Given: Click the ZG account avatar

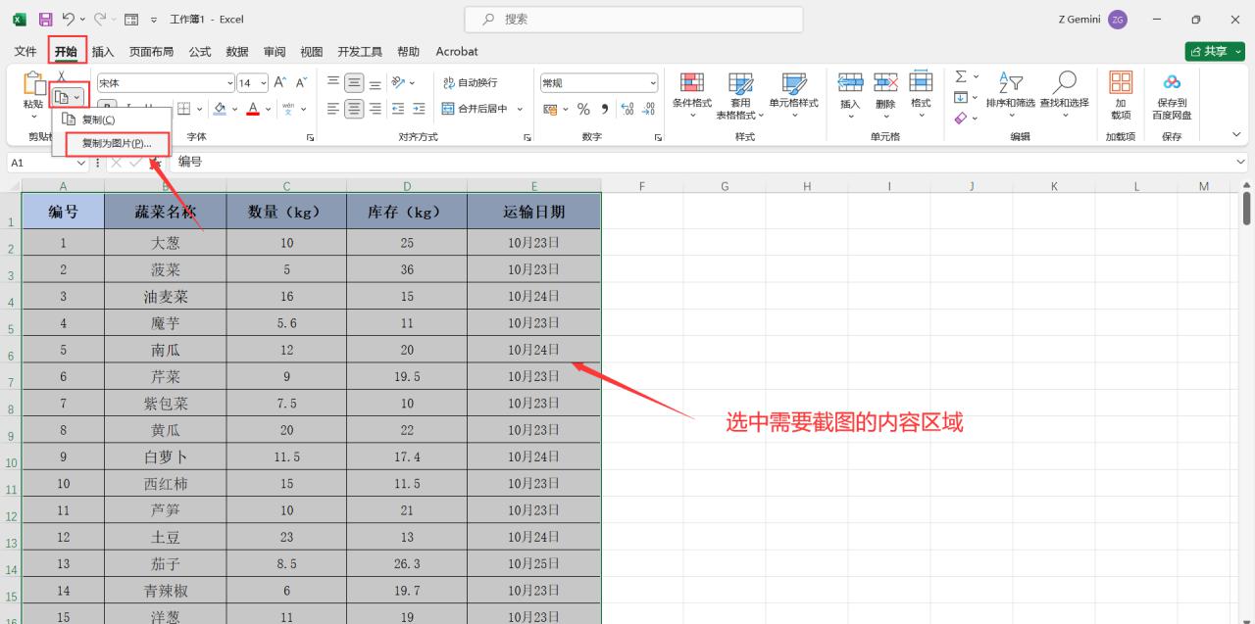Looking at the screenshot, I should (1118, 20).
